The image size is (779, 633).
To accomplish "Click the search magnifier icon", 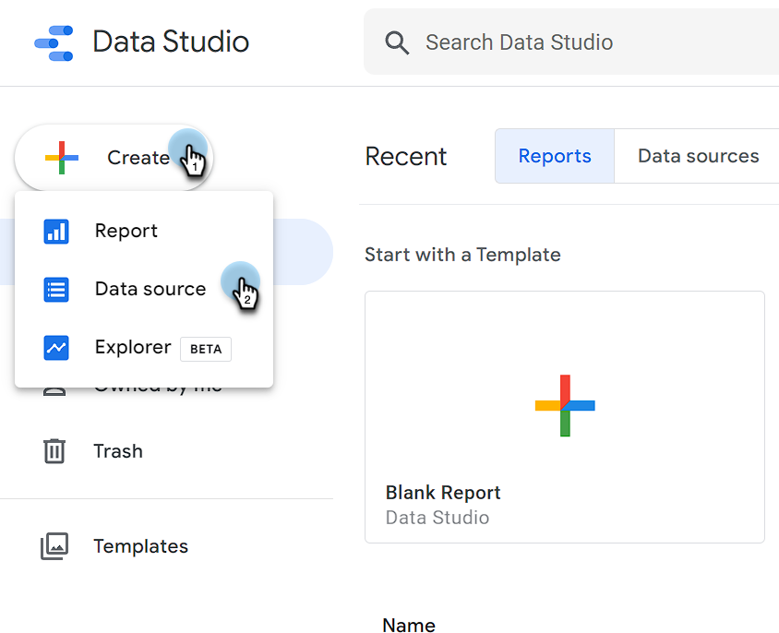I will (x=397, y=42).
